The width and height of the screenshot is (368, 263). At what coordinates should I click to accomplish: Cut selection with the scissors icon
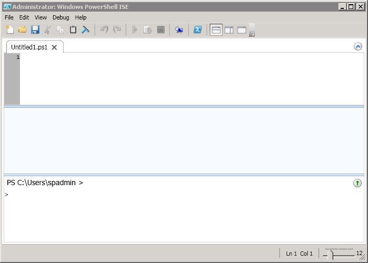48,29
